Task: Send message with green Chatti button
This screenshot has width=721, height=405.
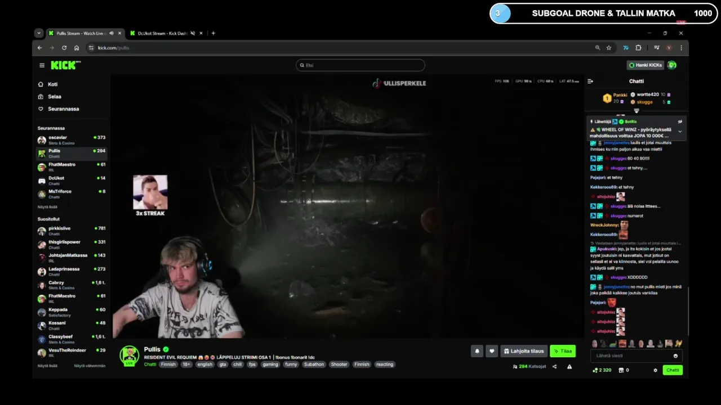Action: [673, 370]
